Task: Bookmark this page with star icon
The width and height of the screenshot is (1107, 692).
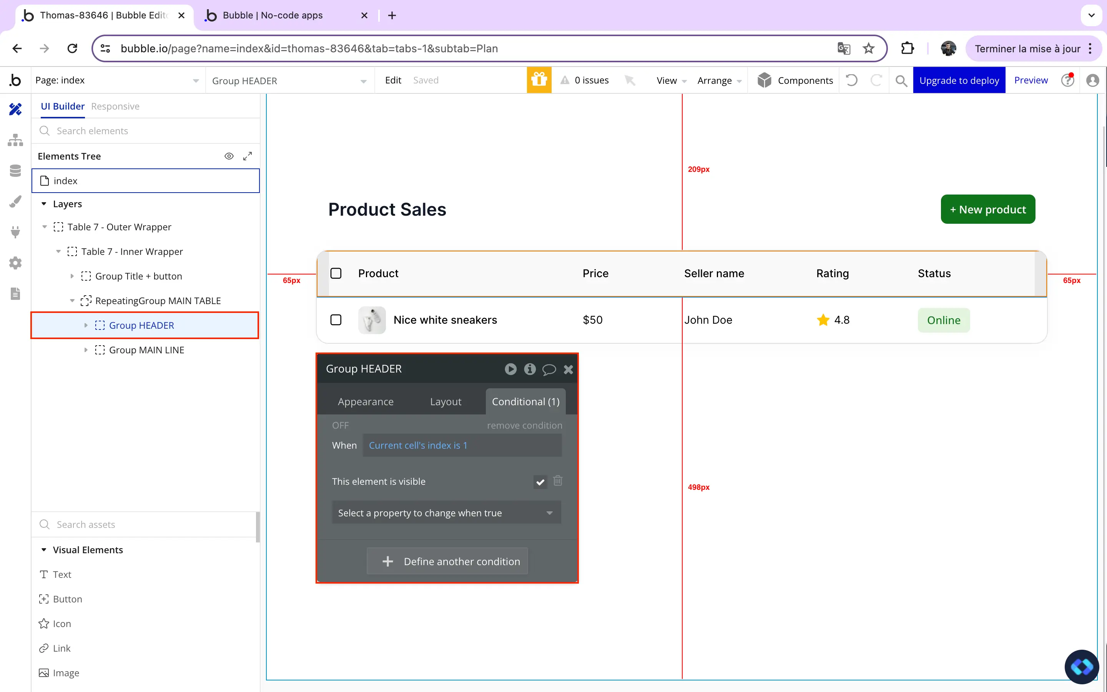Action: coord(868,48)
